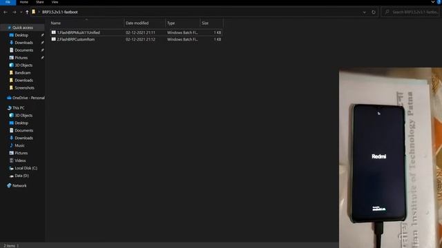Click the batch file icon of 2.FlashBRPCustomRom

54,39
